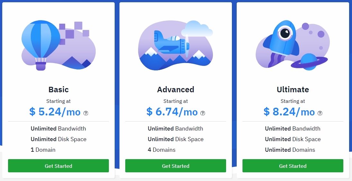Select the Advanced plan heading

point(176,89)
